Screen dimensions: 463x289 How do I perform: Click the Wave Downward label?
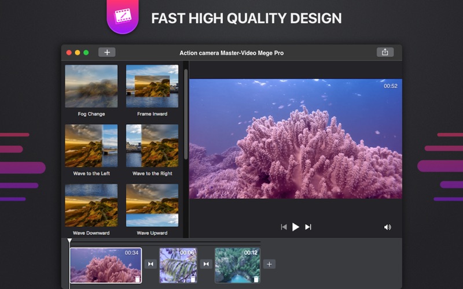[91, 233]
